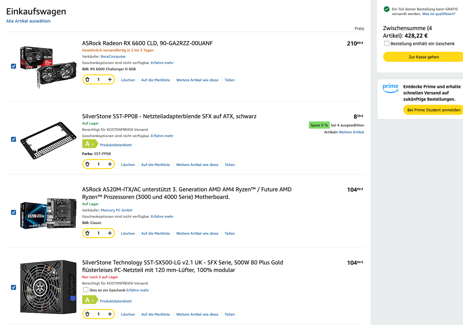Remove ASRock A520M-ITX/AC motherboard via trash icon
The height and width of the screenshot is (325, 463).
point(88,233)
